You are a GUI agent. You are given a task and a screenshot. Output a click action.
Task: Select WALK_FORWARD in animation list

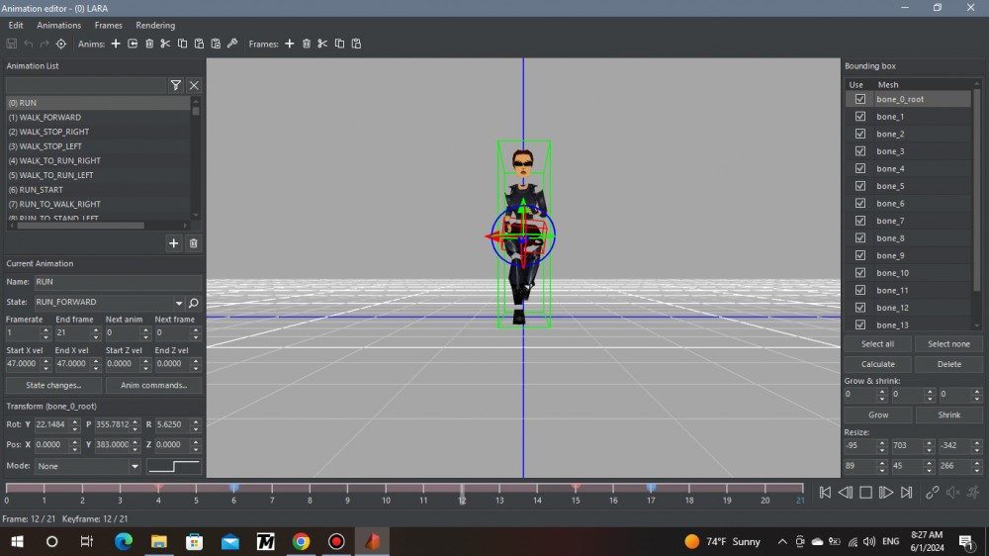(98, 118)
